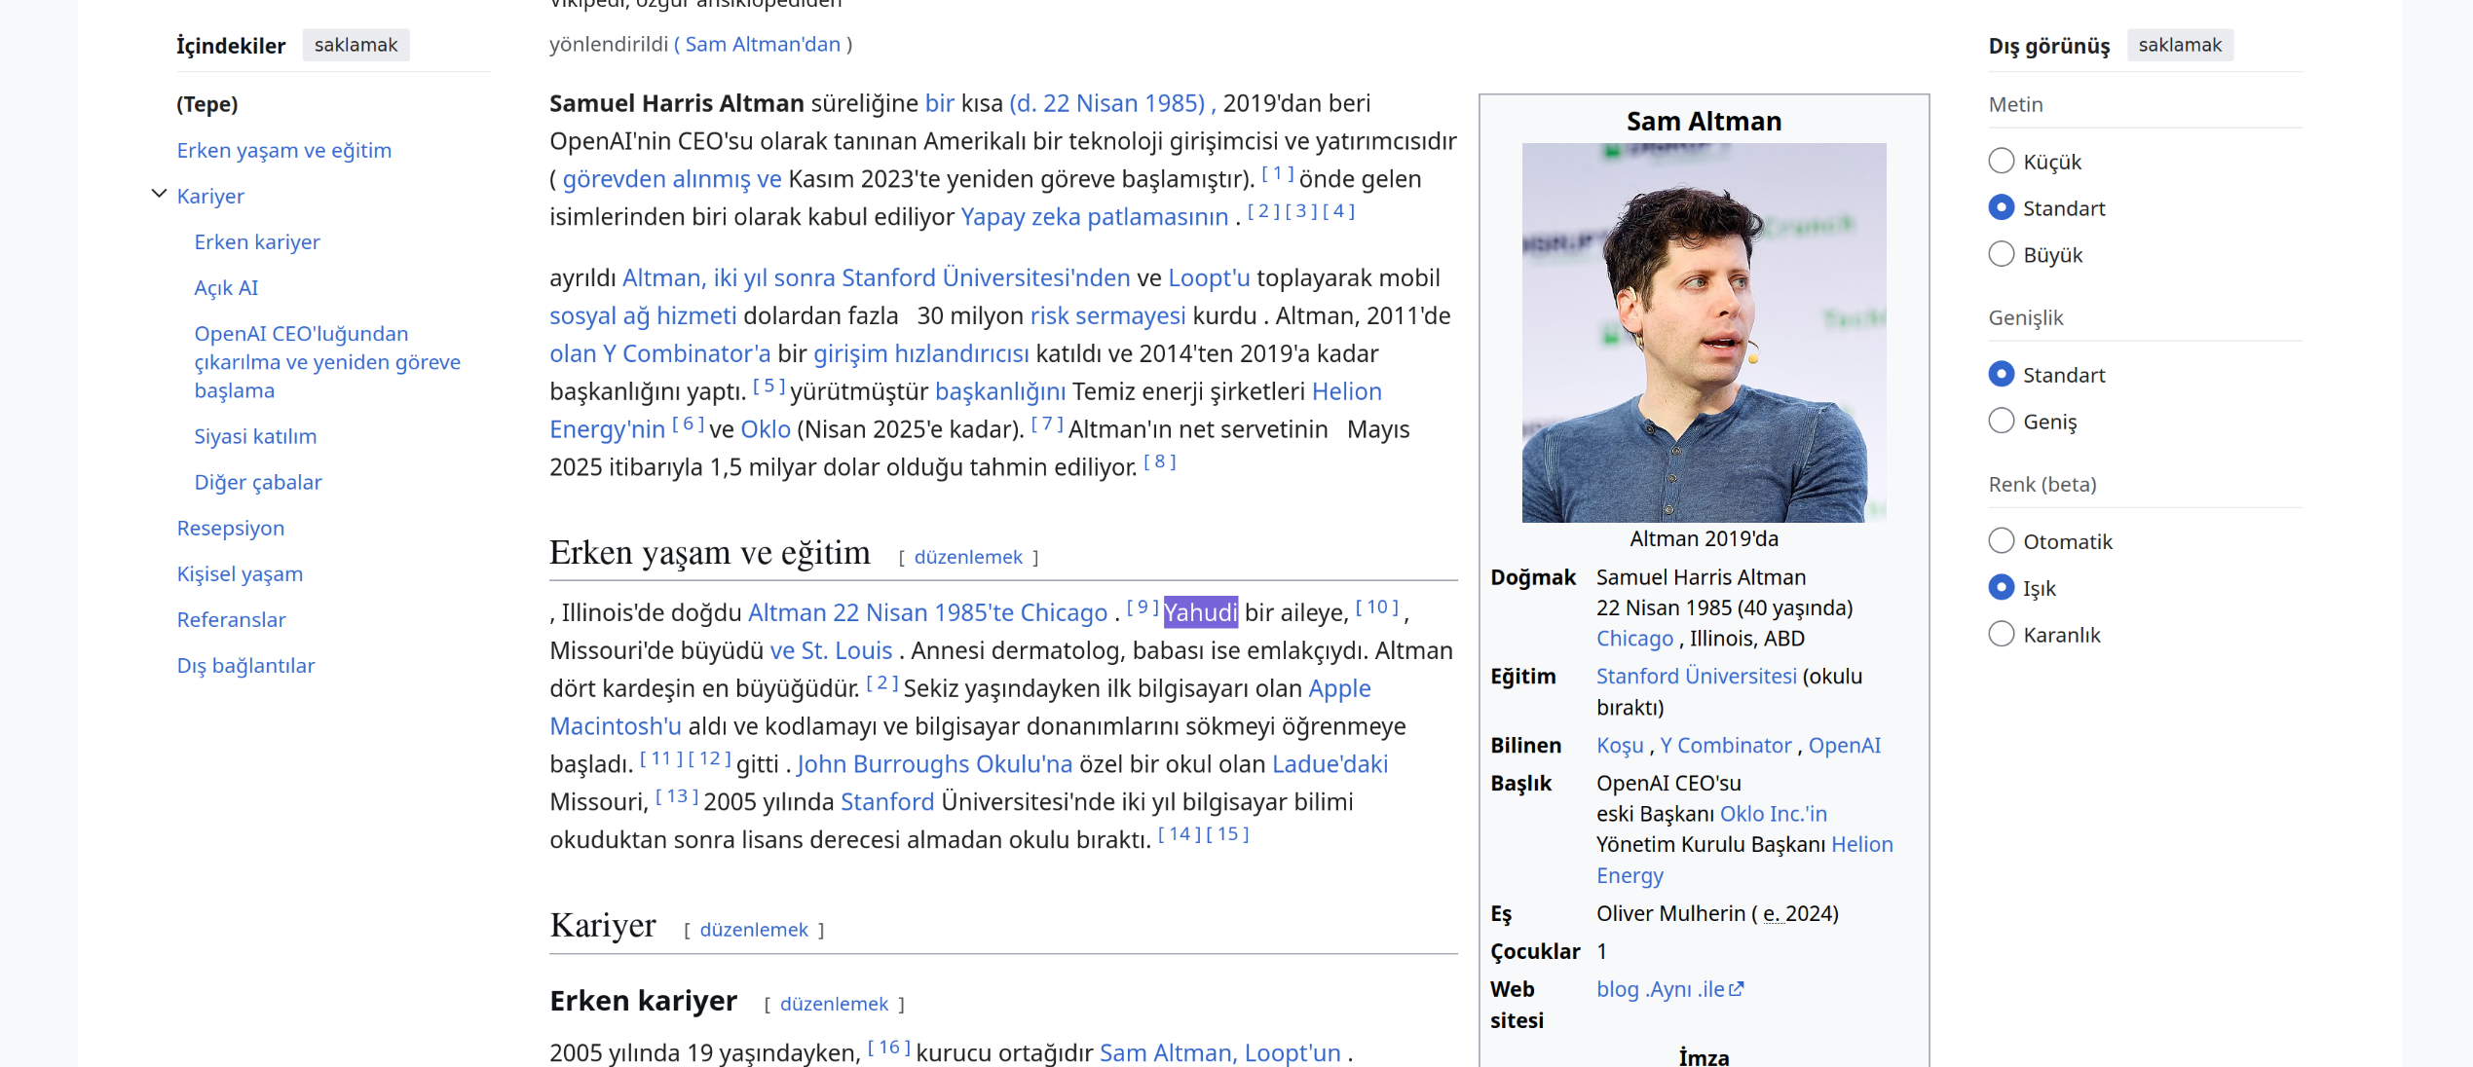Hide the İçindekiler sidebar with saklamak
The image size is (2473, 1067).
coord(356,45)
